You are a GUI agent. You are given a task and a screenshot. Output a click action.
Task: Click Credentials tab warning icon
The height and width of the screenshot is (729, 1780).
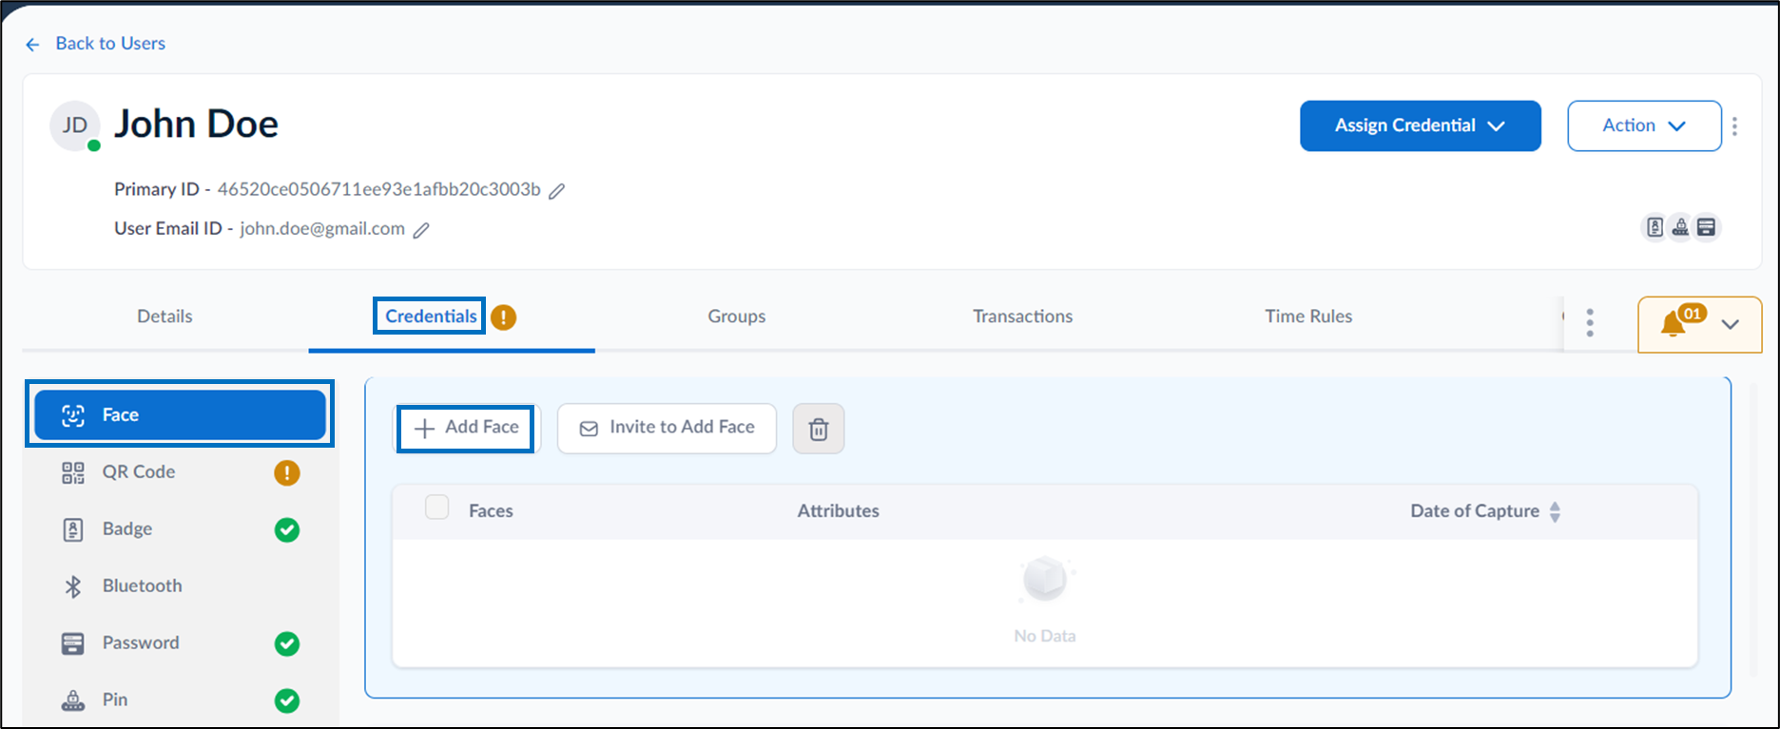click(x=503, y=317)
